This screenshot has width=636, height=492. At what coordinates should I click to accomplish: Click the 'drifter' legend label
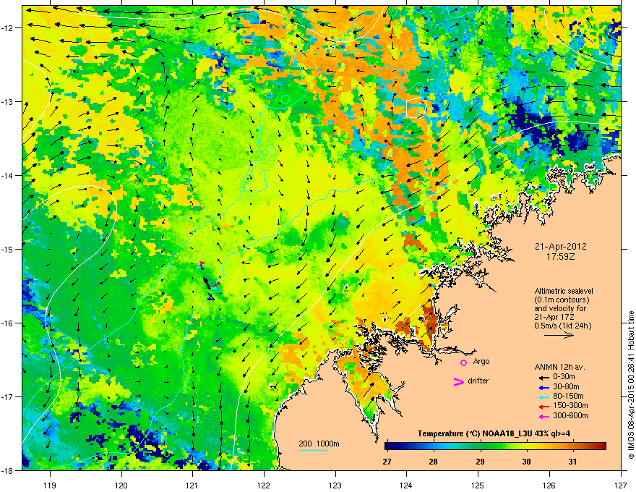coord(478,381)
